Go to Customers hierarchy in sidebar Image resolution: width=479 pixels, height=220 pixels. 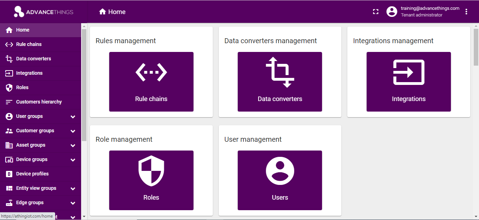click(x=39, y=102)
